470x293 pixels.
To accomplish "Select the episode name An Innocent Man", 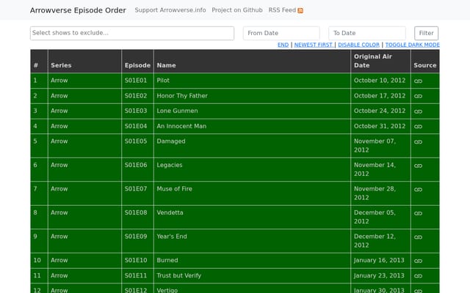I will [181, 126].
